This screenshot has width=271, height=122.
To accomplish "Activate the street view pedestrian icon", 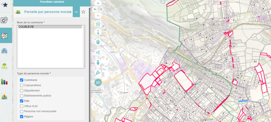I will [98, 62].
